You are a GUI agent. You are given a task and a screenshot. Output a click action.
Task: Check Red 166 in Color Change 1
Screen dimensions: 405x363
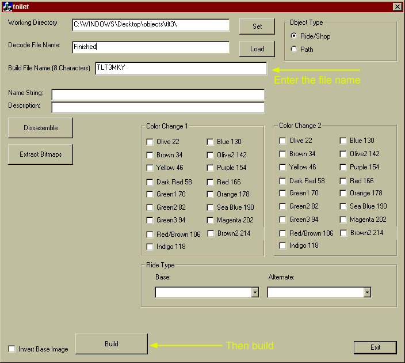210,182
